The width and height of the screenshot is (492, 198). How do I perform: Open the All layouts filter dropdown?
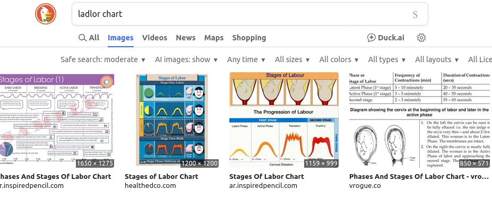point(437,59)
